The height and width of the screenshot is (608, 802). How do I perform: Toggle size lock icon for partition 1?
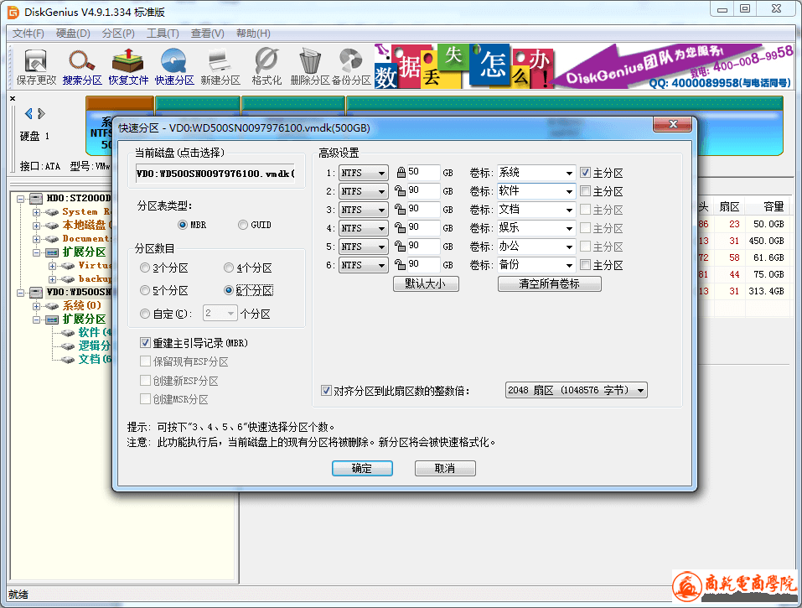coord(401,173)
